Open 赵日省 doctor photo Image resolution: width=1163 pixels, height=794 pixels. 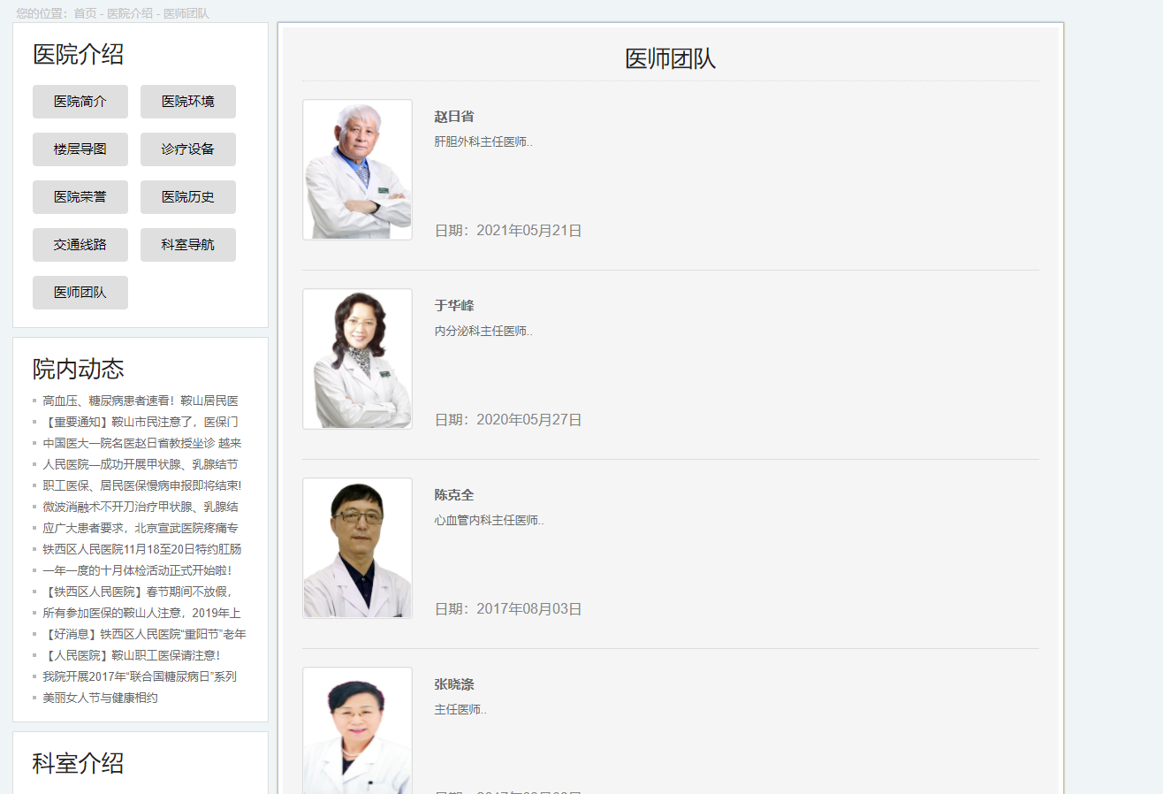357,170
